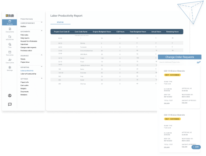Screen dimensions: 206x156
Task: Open Cost codes under Settings
Action: click(x=24, y=86)
